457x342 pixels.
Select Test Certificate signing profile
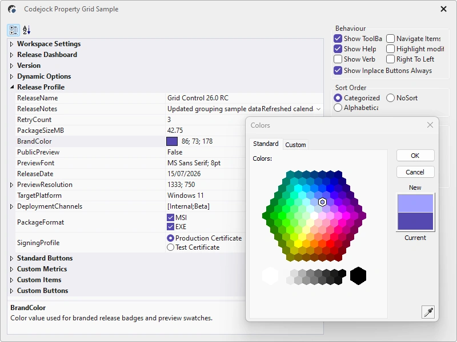(x=170, y=247)
